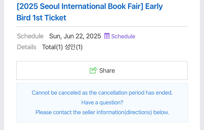Click the 성인(1) ticket count text
Image resolution: width=204 pixels, height=130 pixels.
pyautogui.click(x=74, y=47)
